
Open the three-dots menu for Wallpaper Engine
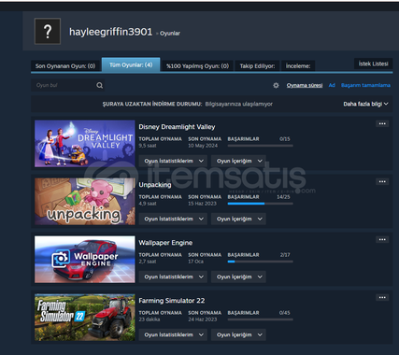(x=382, y=239)
